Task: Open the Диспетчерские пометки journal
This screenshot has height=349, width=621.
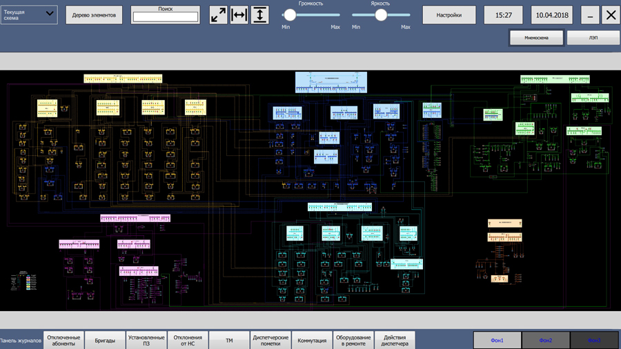Action: tap(270, 340)
